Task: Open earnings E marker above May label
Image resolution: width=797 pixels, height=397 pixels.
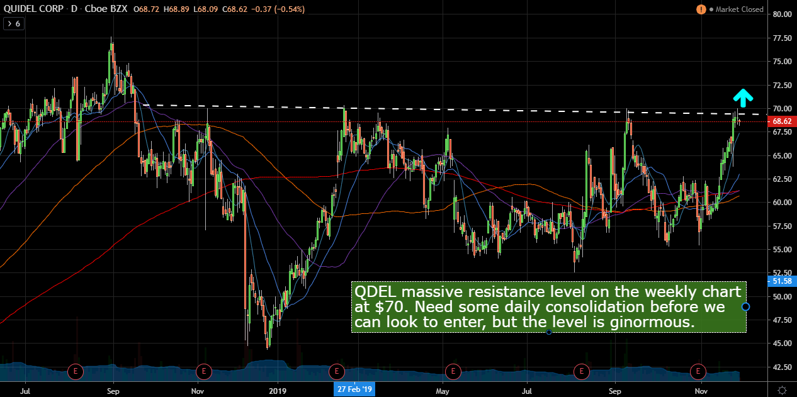Action: point(452,371)
